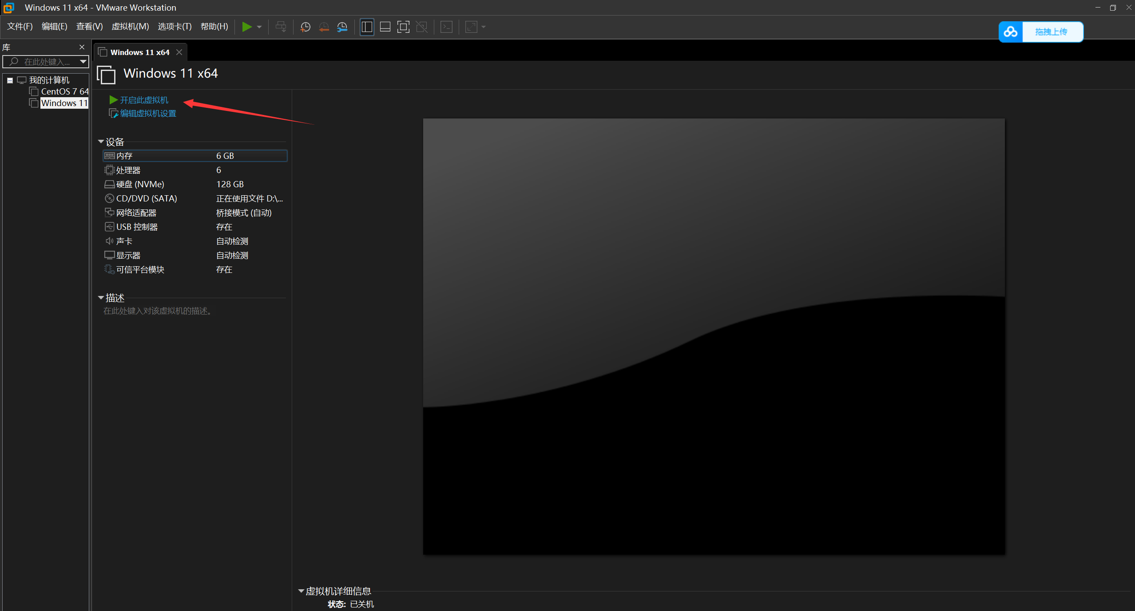Screen dimensions: 1135x611
Task: Open the snapshot manager wrench-clock icon
Action: [342, 27]
